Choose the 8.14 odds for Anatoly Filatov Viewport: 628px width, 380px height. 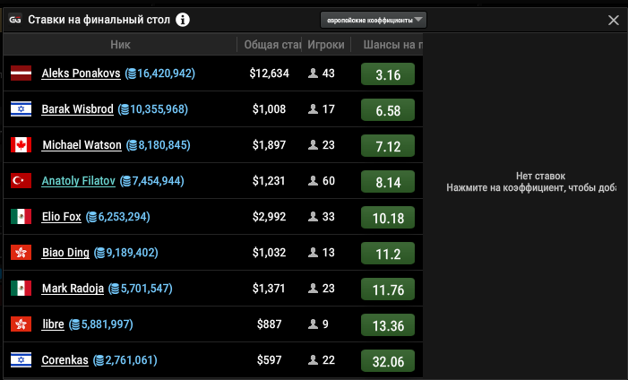(388, 182)
